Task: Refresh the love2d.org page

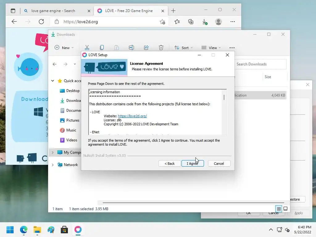Action: 41,22
